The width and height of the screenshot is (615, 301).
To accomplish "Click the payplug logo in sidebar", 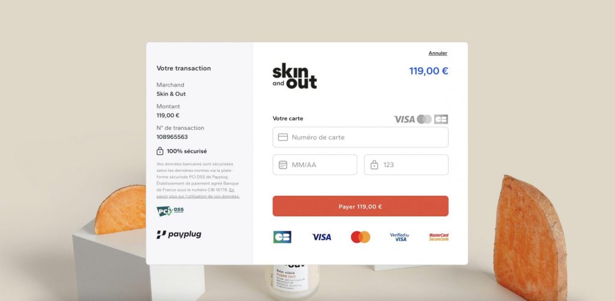I will click(x=179, y=234).
